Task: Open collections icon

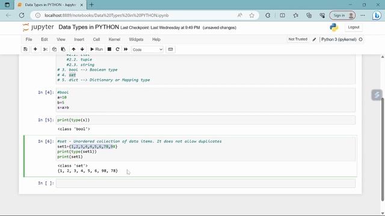Action: [309, 15]
